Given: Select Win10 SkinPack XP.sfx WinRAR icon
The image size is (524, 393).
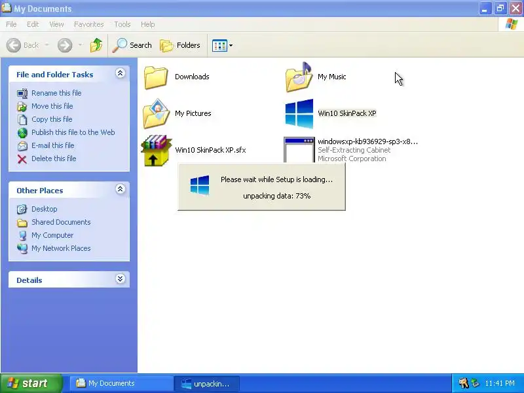Looking at the screenshot, I should pos(156,151).
